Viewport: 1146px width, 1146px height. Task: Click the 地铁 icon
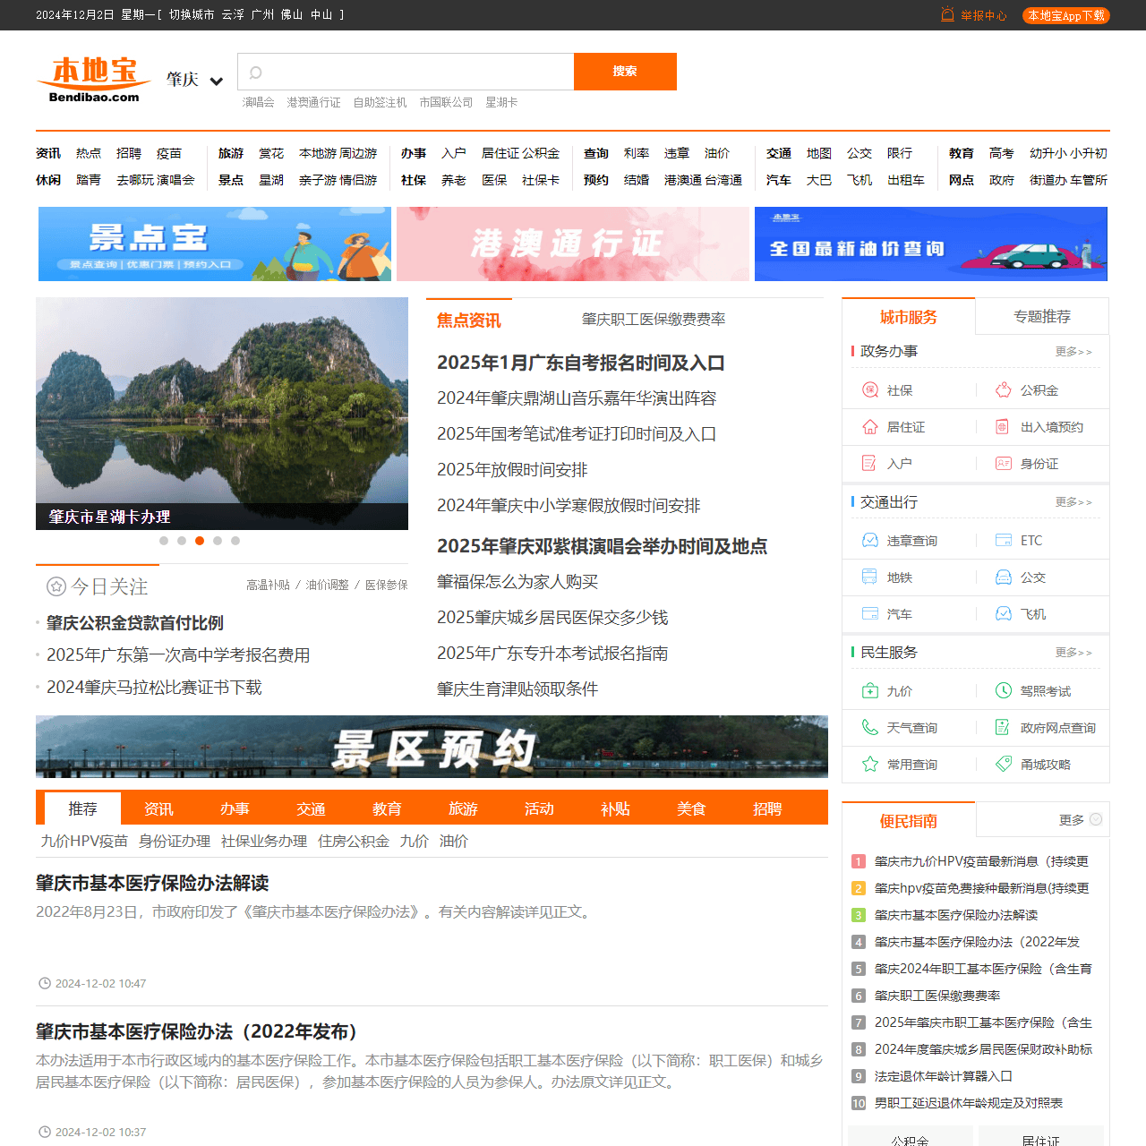point(870,577)
